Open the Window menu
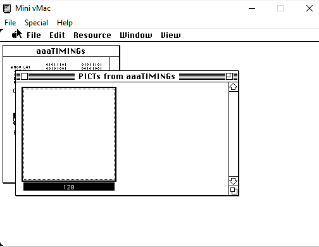This screenshot has height=247, width=319. point(136,35)
